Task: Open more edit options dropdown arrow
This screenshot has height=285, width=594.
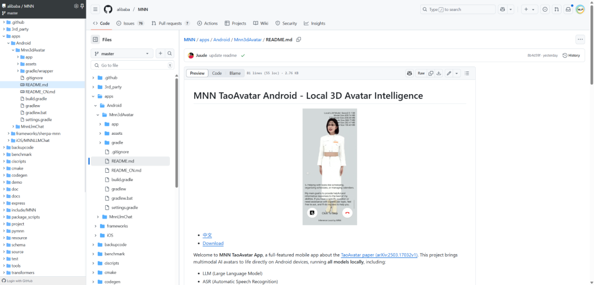Action: pos(457,73)
